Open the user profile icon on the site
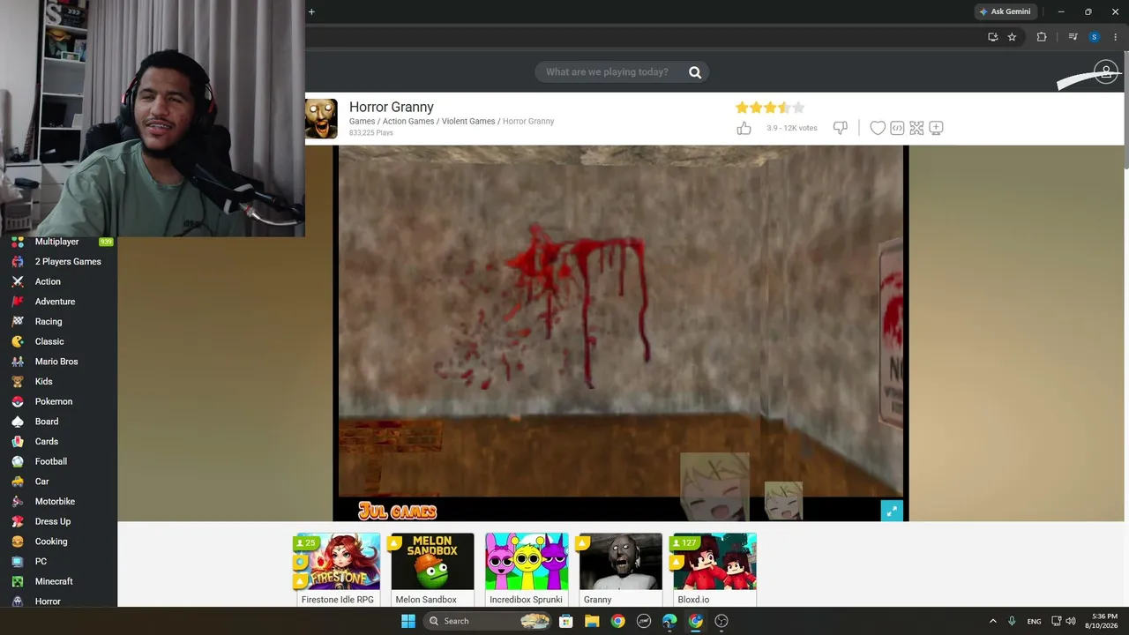Screen dimensions: 1129x635 click(1106, 71)
